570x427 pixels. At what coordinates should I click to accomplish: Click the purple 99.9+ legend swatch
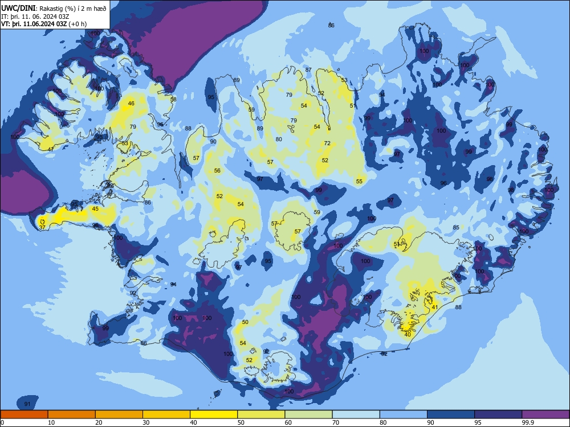click(545, 414)
